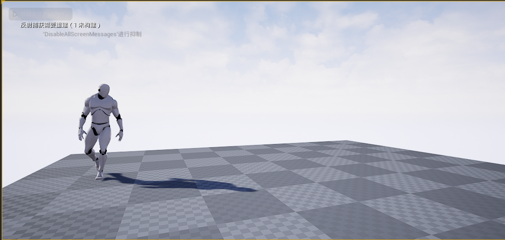Click the mannequin's thigh on the standing leg
Screen dimensions: 505x240
click(x=104, y=141)
